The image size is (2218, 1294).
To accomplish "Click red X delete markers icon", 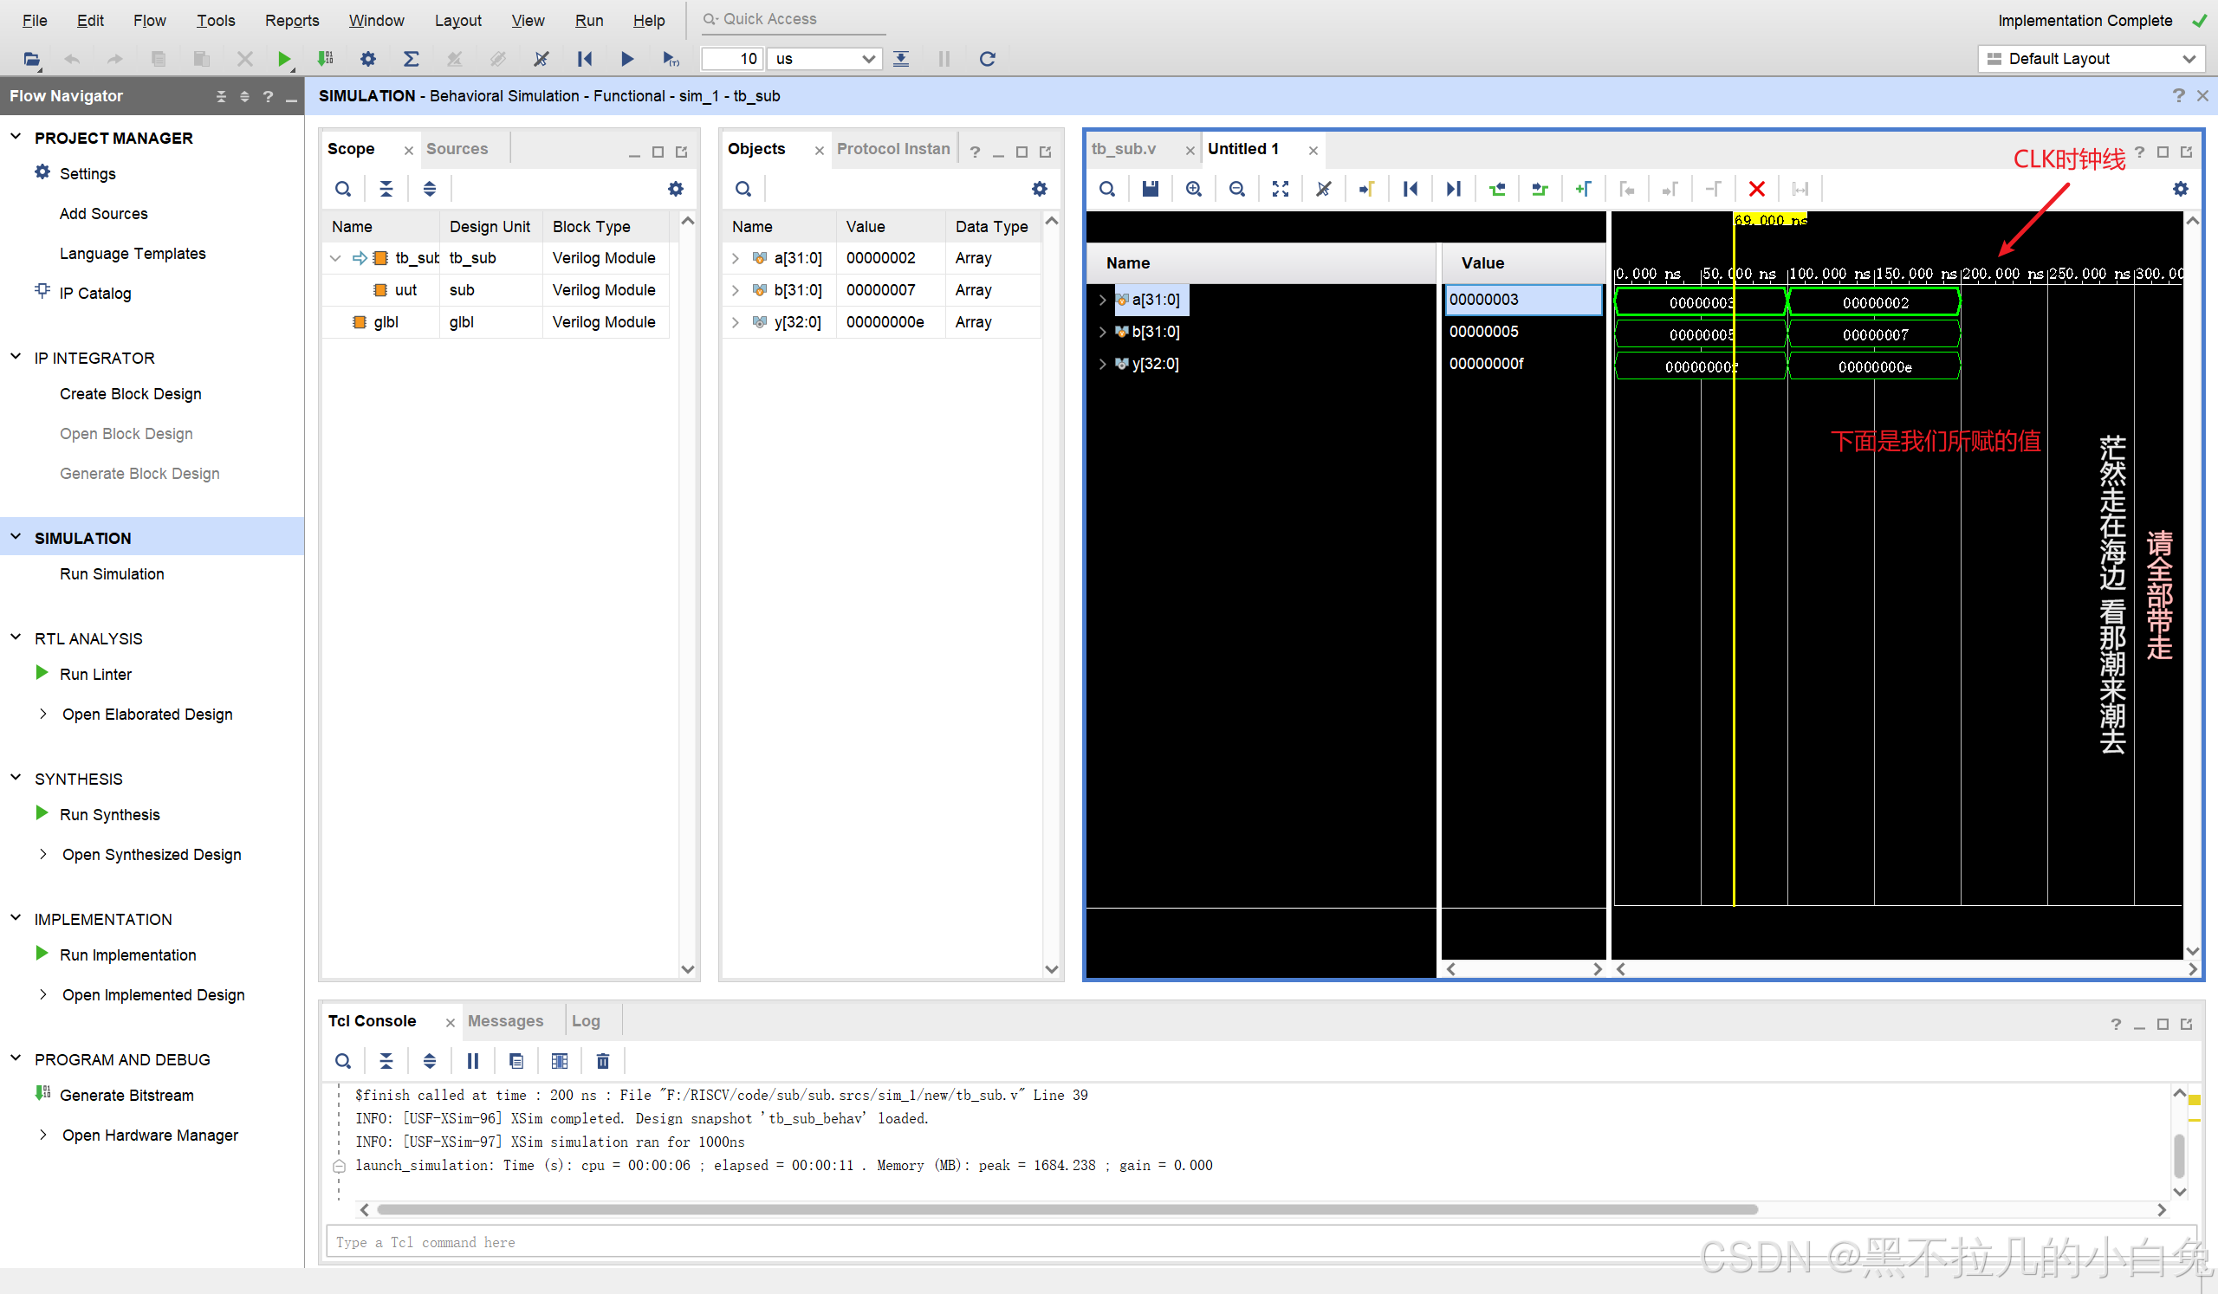I will (x=1757, y=189).
